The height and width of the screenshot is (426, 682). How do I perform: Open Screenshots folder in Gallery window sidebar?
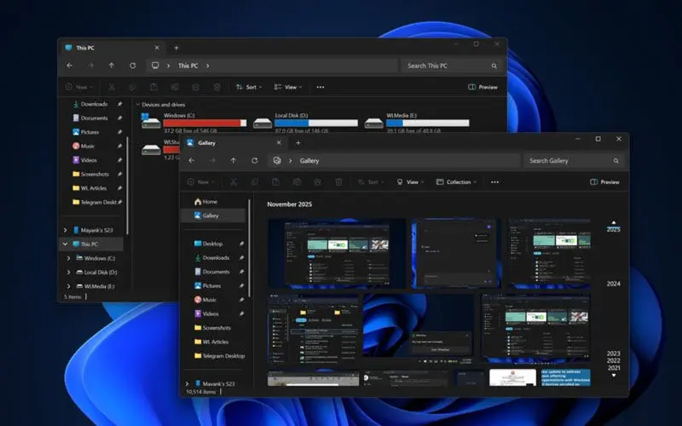coord(212,328)
